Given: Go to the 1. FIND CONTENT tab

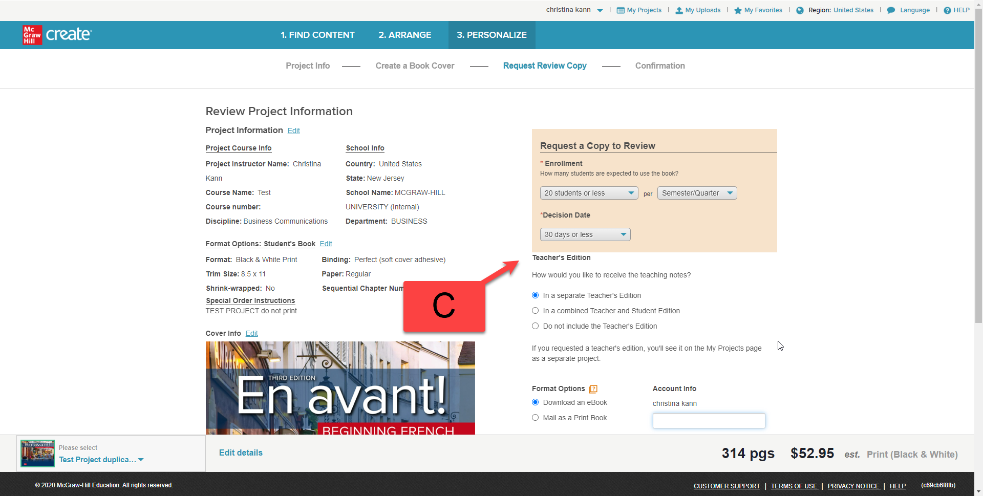Looking at the screenshot, I should [317, 35].
